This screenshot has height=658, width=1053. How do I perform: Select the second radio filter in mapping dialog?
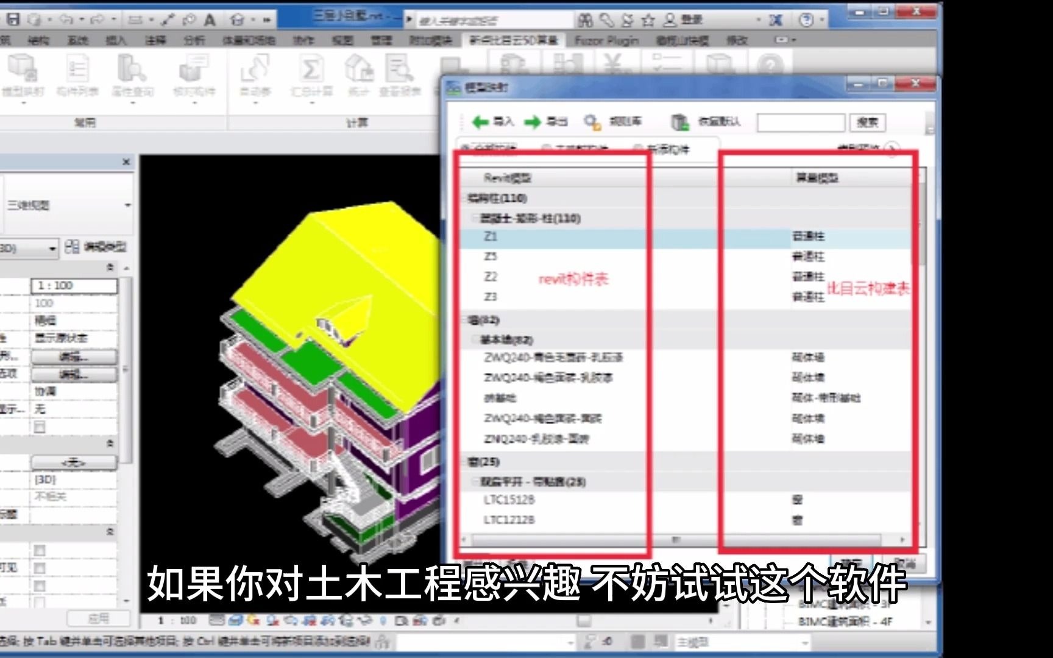click(546, 148)
